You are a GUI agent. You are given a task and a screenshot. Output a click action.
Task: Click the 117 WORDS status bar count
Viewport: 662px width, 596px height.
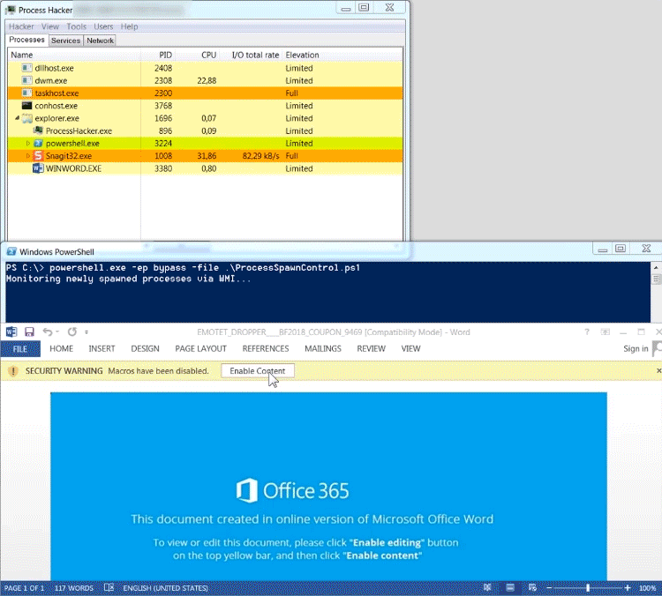tap(73, 588)
